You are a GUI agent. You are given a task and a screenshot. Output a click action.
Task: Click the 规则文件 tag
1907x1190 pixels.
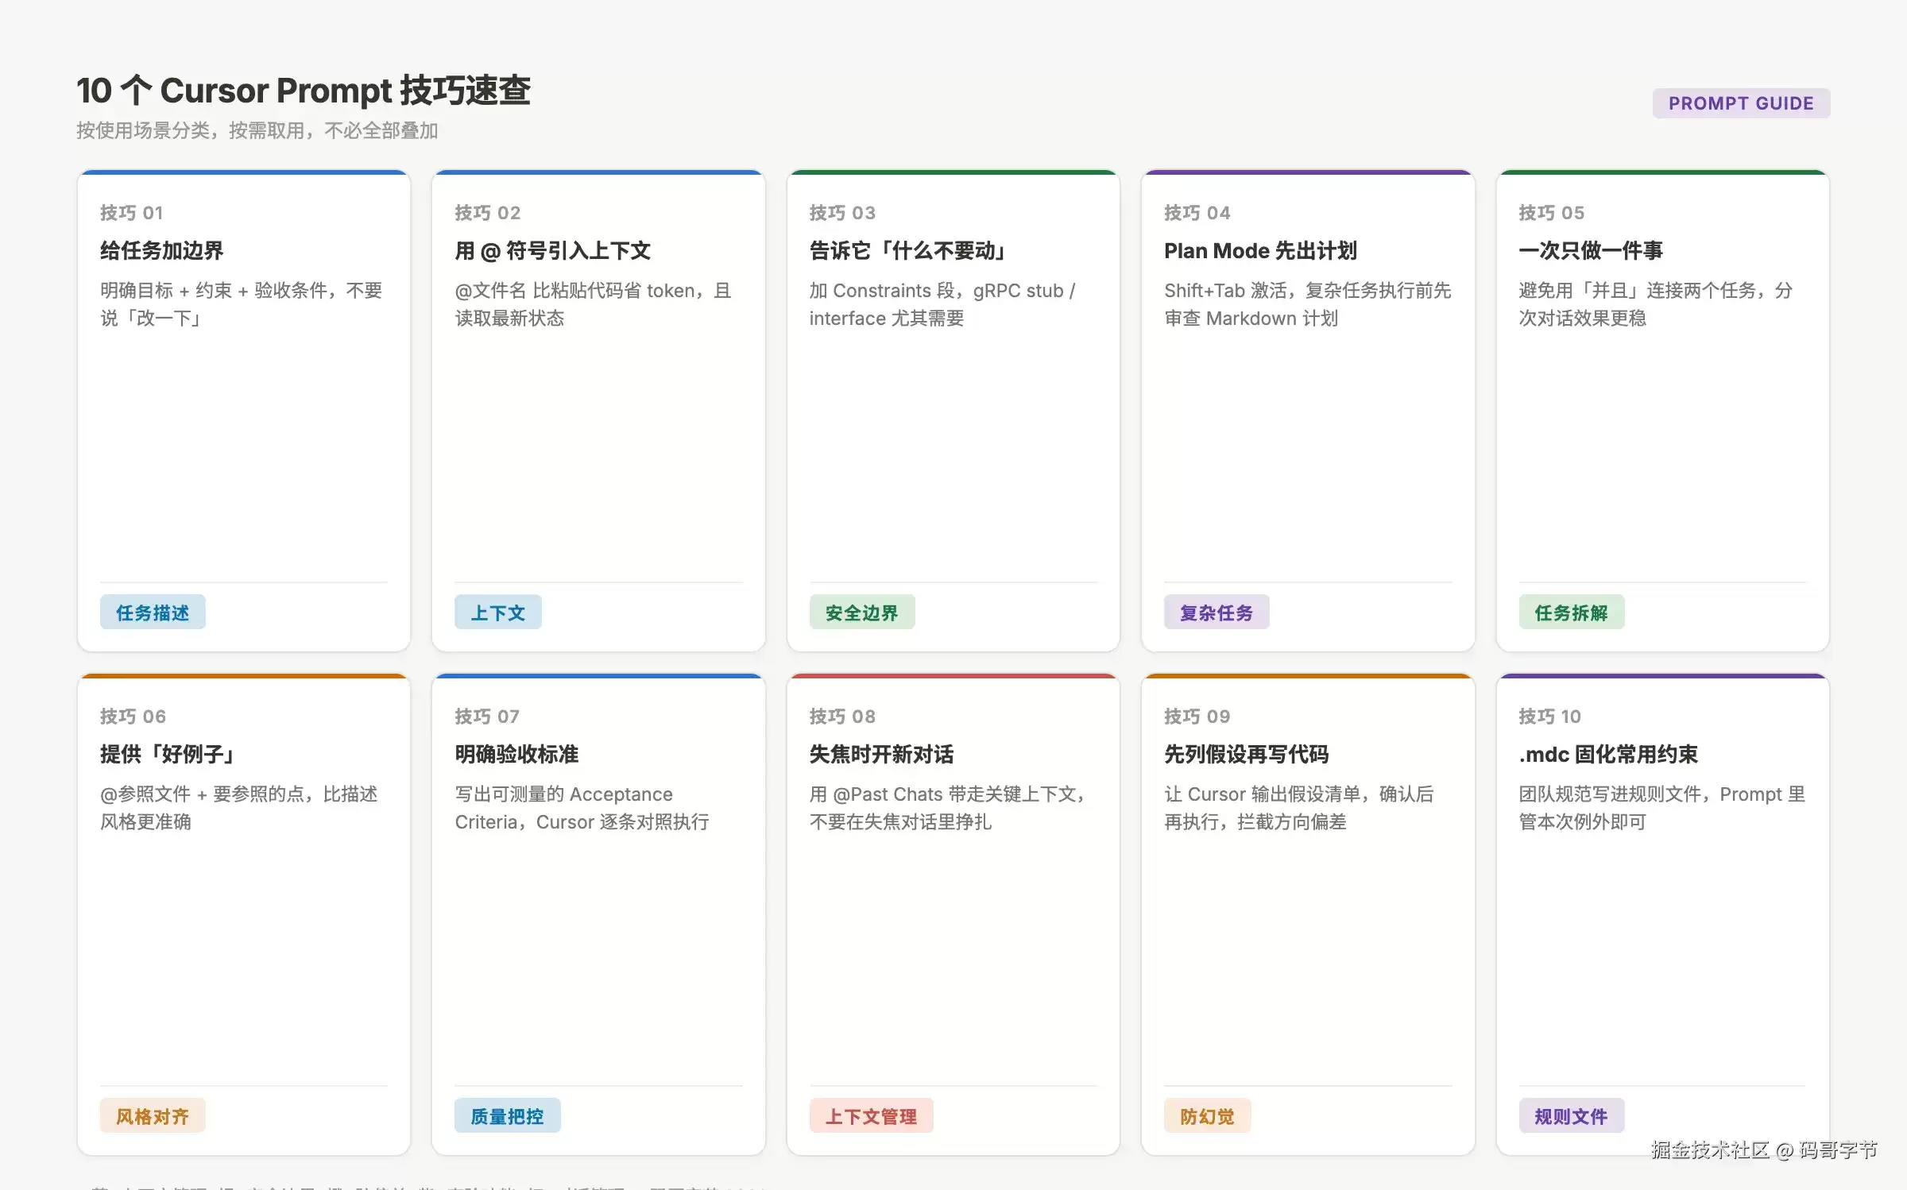click(x=1572, y=1116)
